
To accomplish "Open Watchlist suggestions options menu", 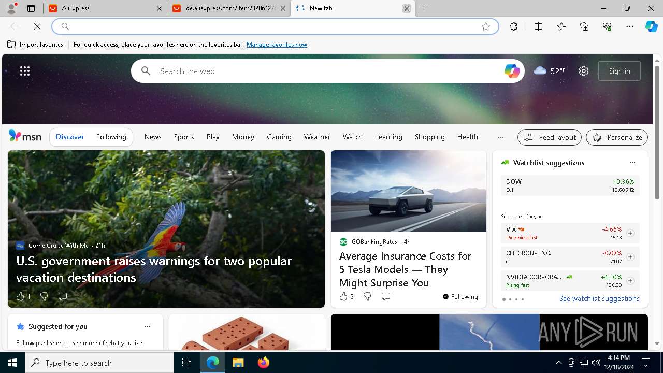I will 632,163.
